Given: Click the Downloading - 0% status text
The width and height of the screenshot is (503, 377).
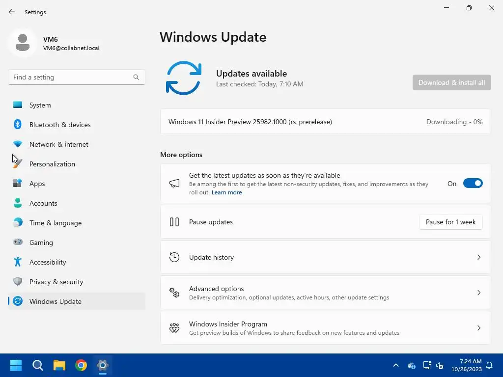Looking at the screenshot, I should tap(454, 122).
